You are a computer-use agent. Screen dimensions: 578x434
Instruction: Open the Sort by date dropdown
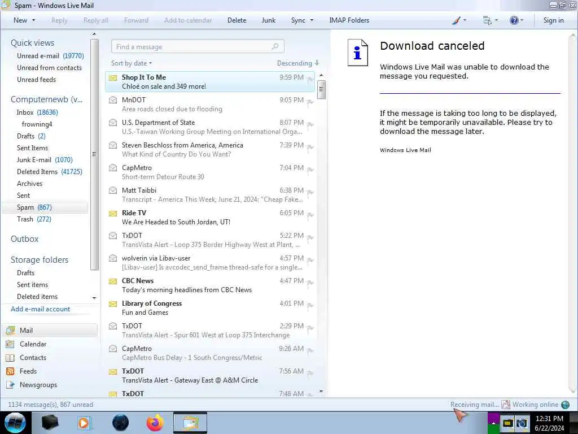click(x=131, y=63)
